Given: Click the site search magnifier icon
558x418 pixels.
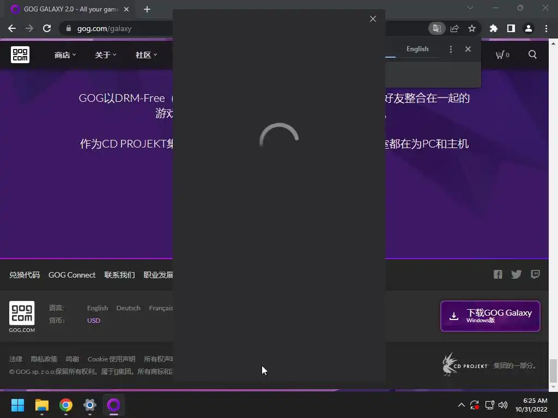Looking at the screenshot, I should click(532, 54).
